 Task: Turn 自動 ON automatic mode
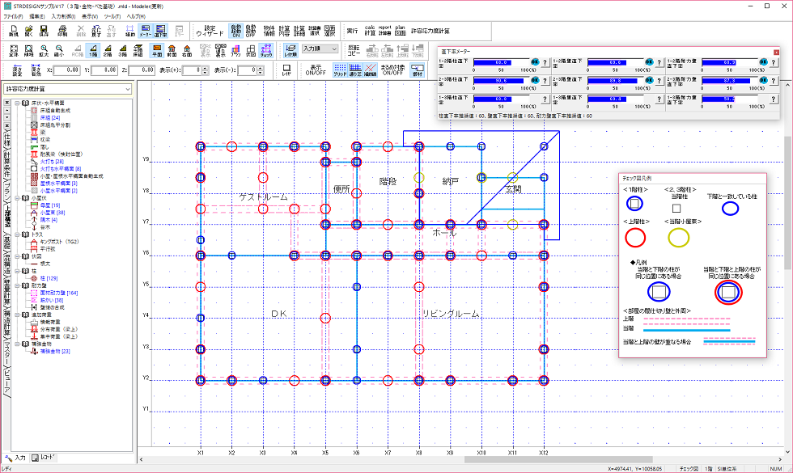tap(235, 31)
